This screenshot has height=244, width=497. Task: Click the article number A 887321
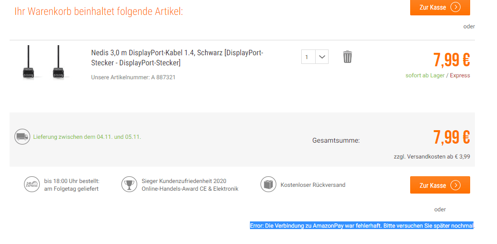(133, 77)
